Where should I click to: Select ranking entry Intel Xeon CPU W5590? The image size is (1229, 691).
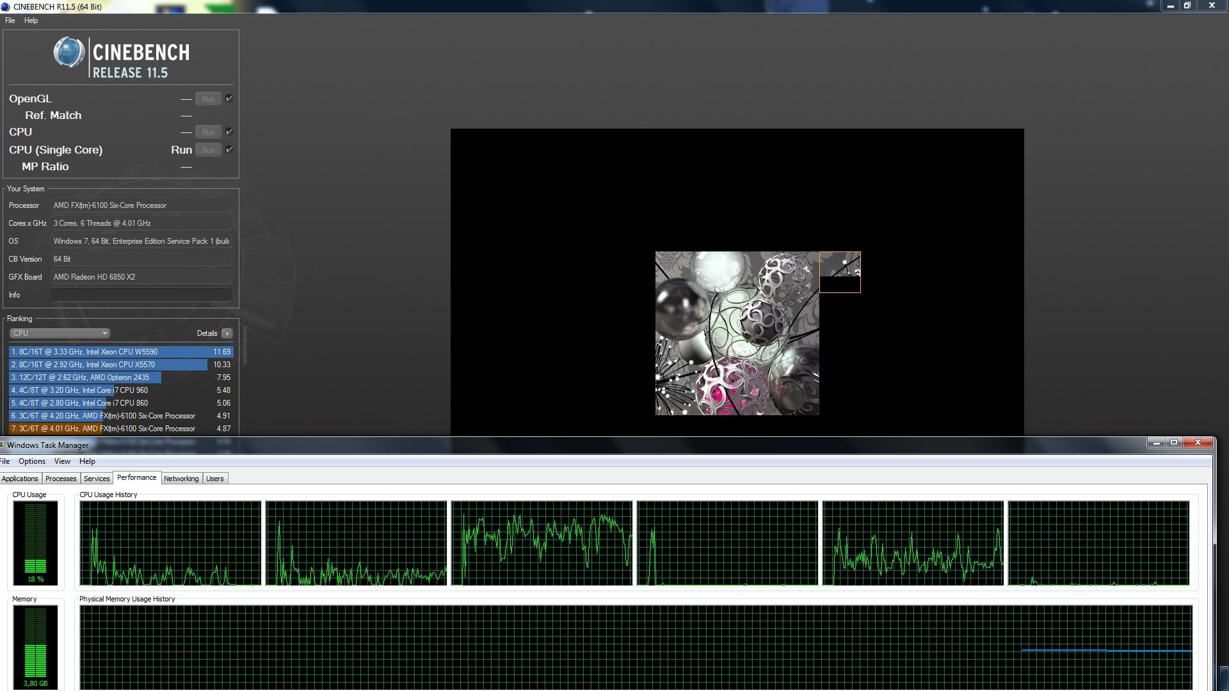[x=121, y=352]
